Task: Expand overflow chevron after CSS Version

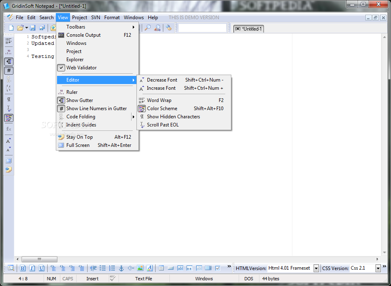Action: pos(384,266)
